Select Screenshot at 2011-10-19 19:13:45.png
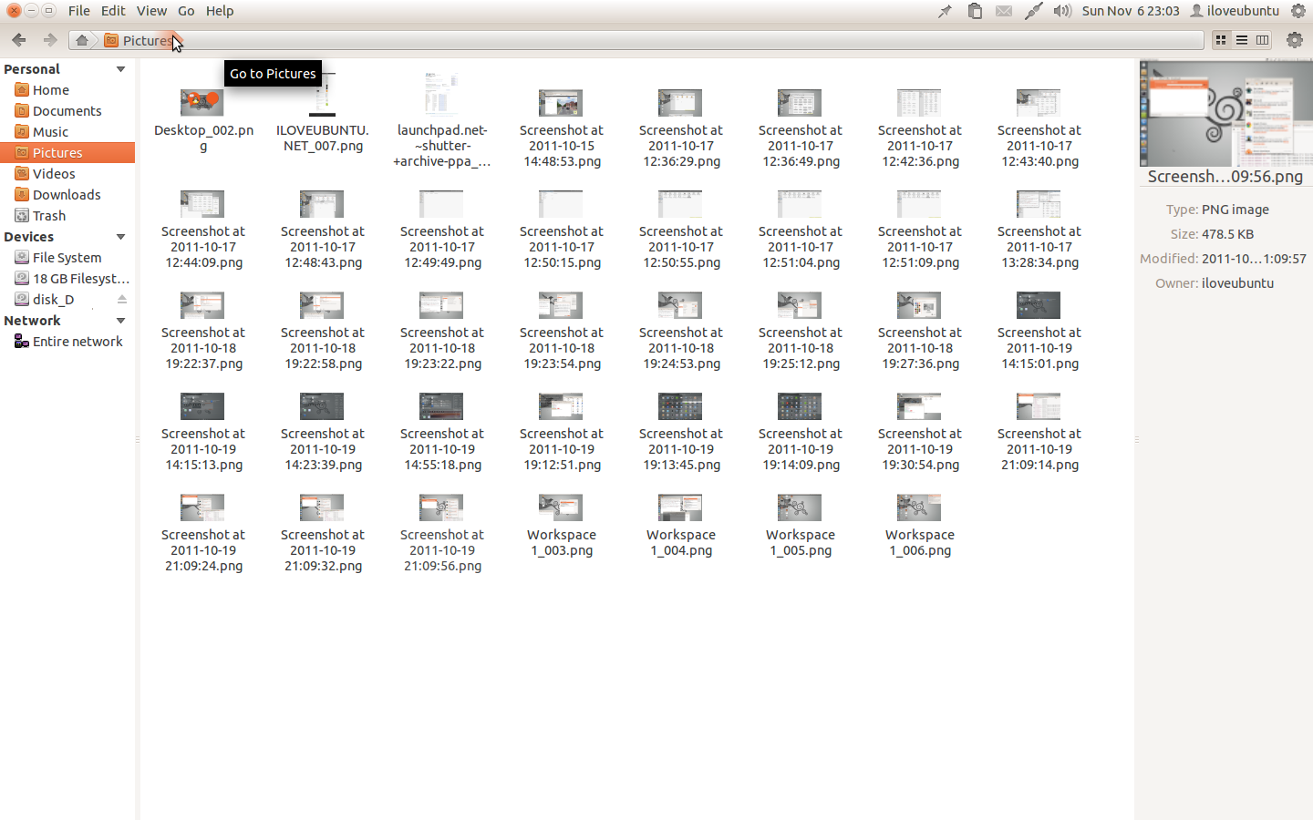The width and height of the screenshot is (1313, 820). (680, 433)
